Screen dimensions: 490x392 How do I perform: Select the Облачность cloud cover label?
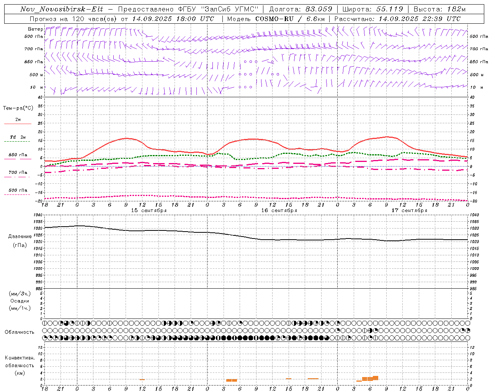tap(20, 332)
